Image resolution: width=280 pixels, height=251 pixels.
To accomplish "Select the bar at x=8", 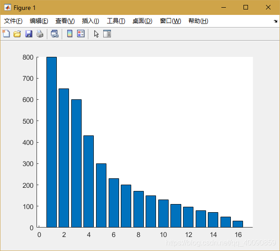I will 138,209.
